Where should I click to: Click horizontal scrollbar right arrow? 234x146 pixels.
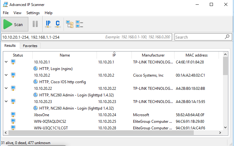pyautogui.click(x=220, y=132)
